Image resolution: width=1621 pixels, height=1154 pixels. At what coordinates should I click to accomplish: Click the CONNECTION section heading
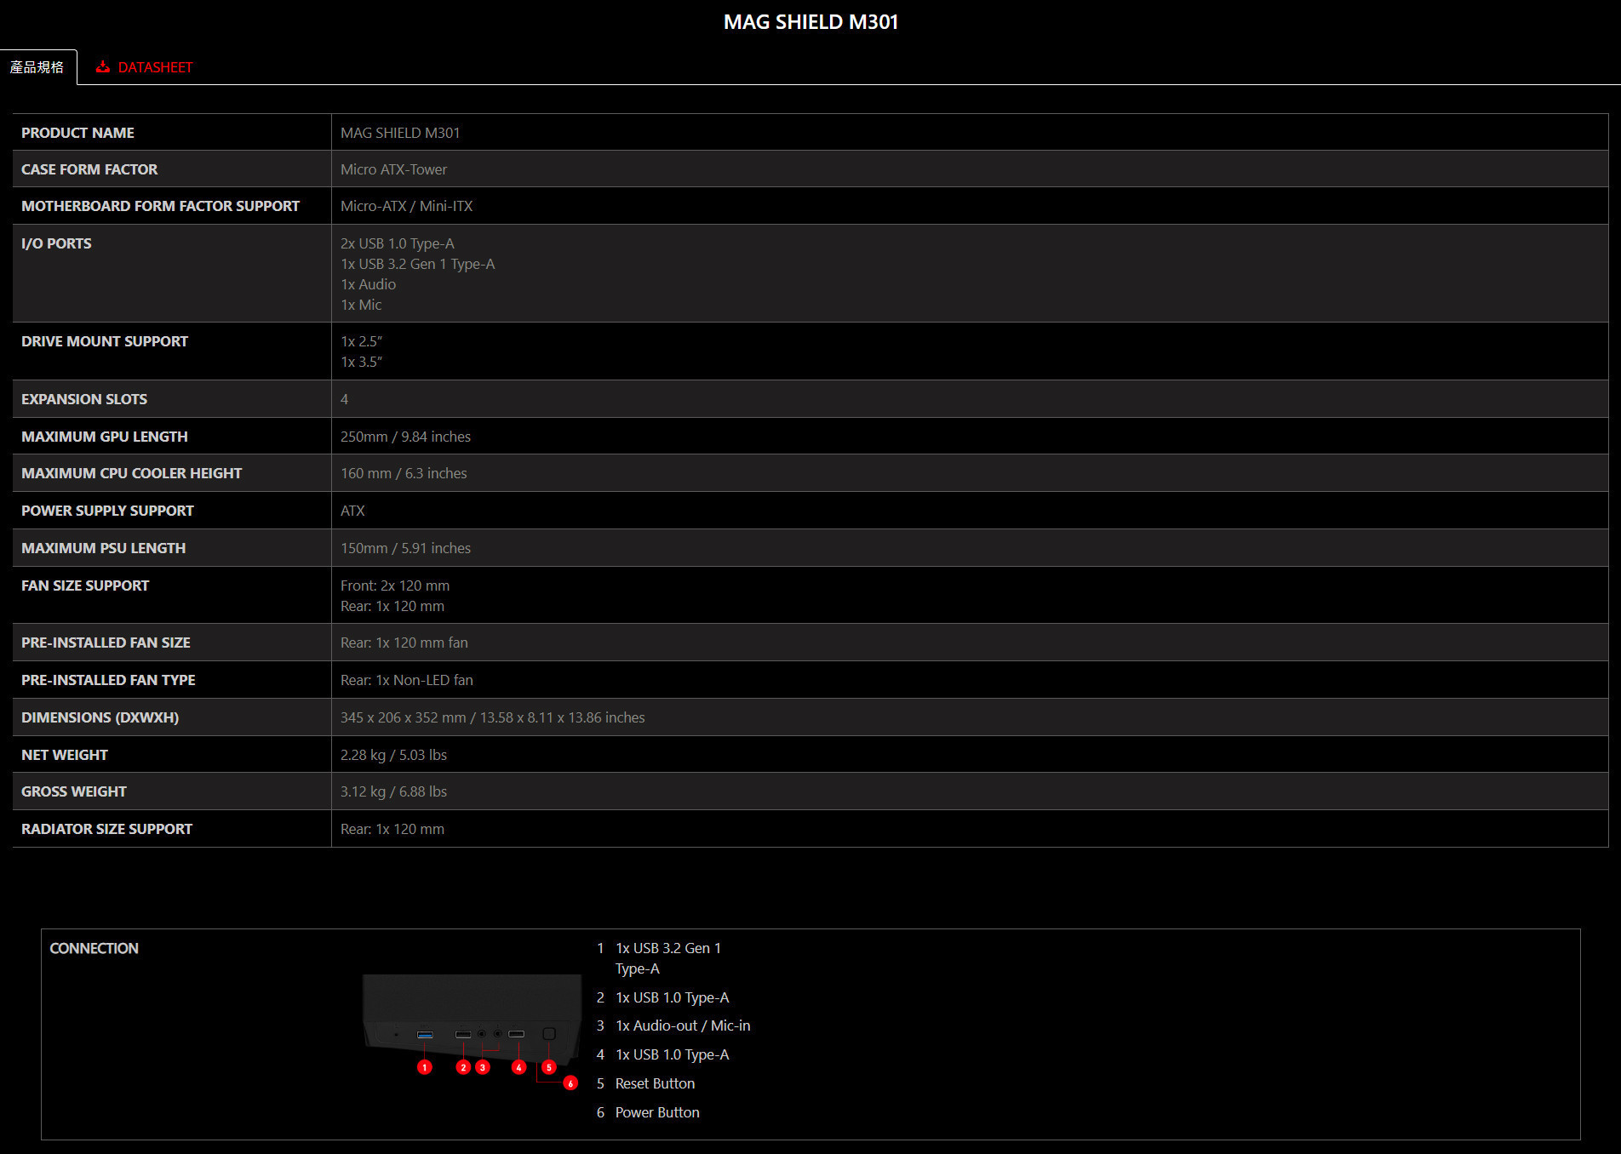click(94, 948)
